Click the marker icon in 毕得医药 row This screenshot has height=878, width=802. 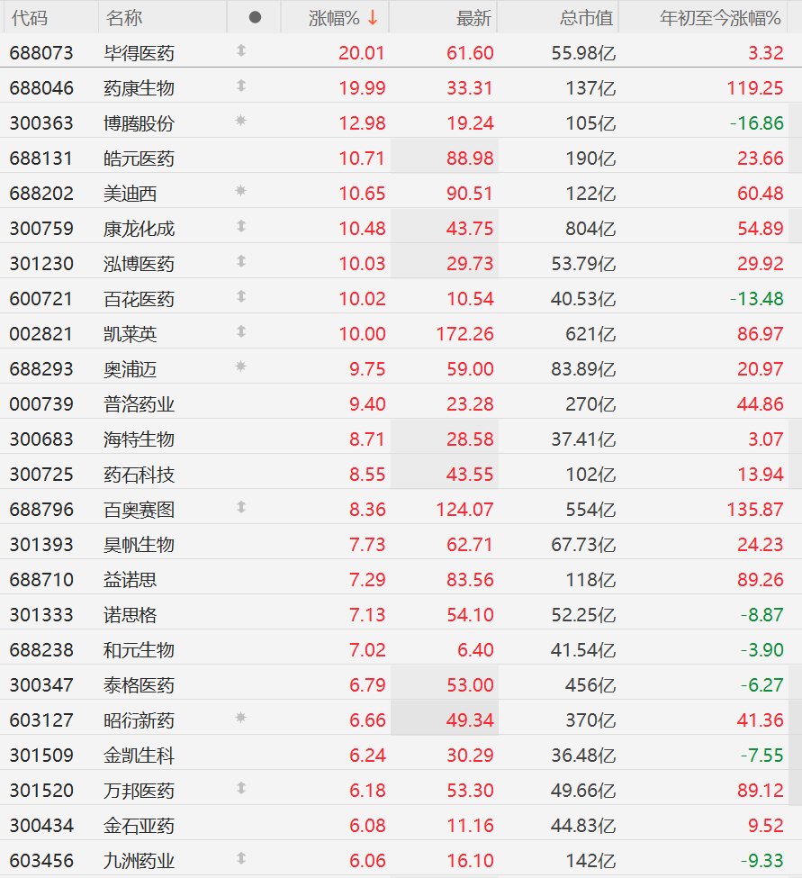[x=241, y=51]
